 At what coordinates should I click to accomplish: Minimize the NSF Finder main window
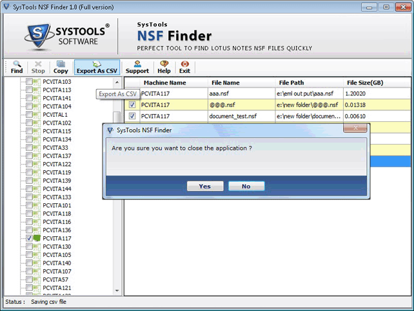(x=369, y=7)
